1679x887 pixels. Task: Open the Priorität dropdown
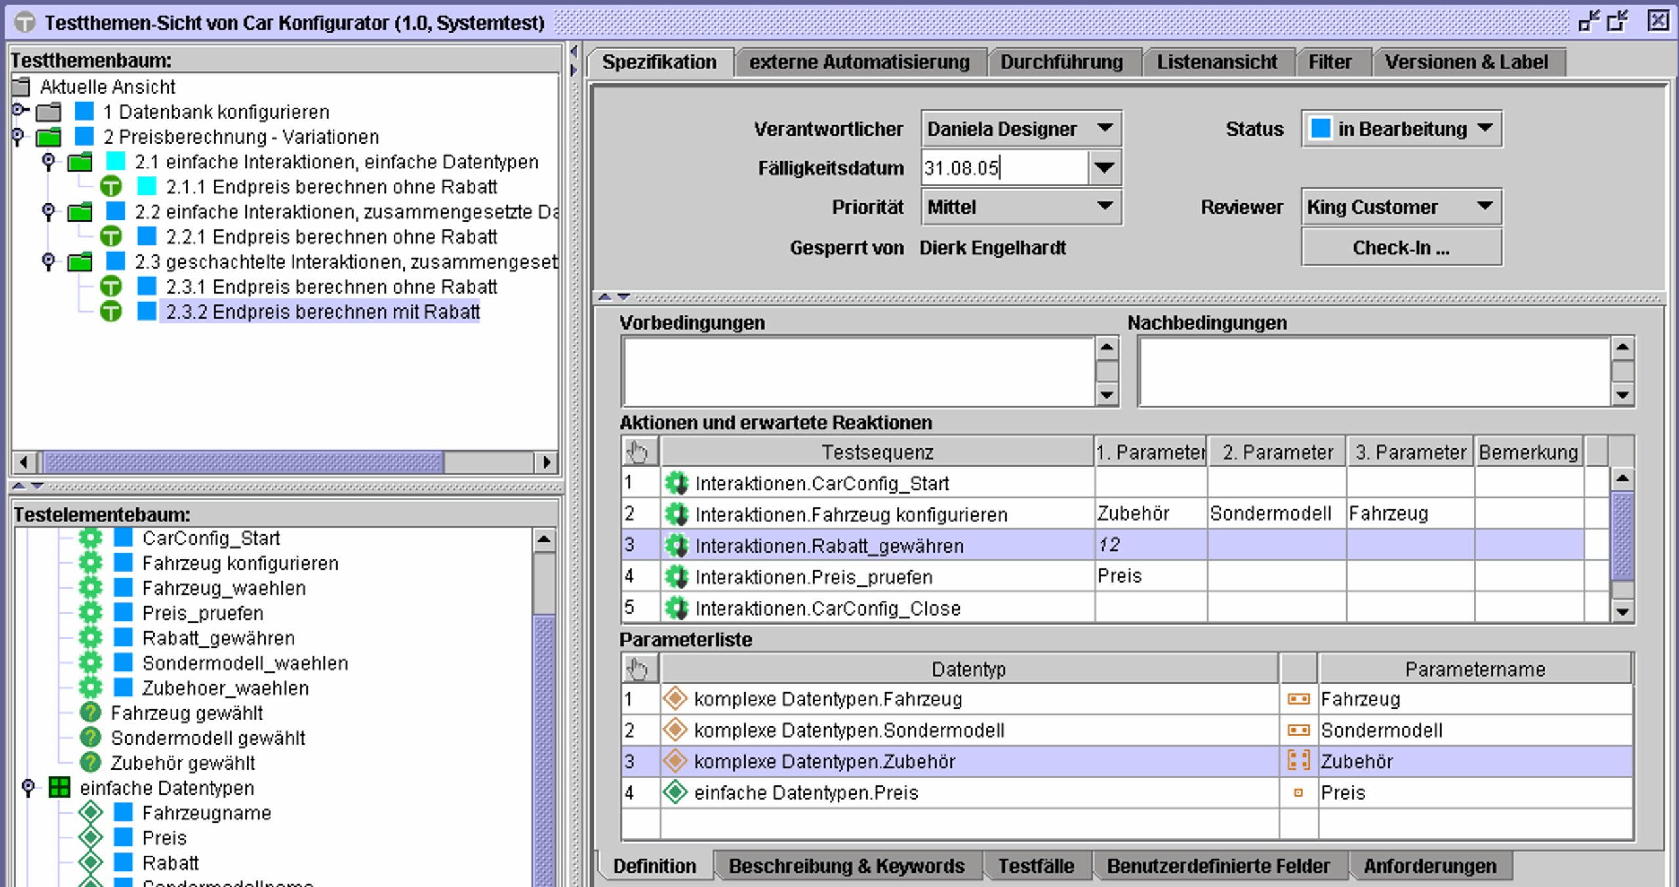[x=1104, y=207]
